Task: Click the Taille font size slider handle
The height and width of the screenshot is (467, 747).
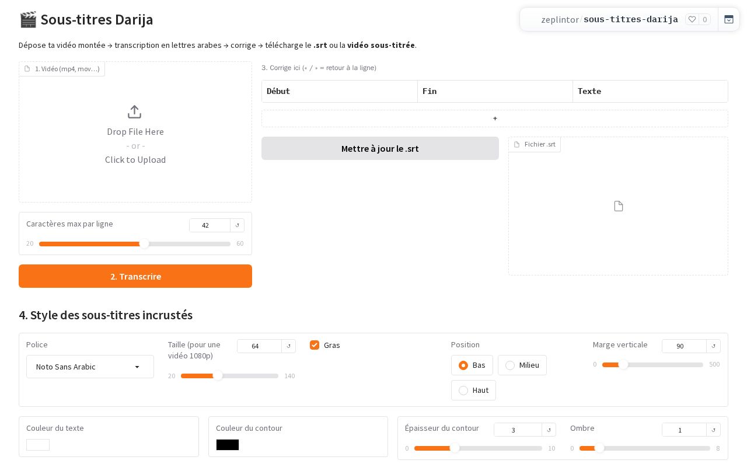Action: point(218,375)
